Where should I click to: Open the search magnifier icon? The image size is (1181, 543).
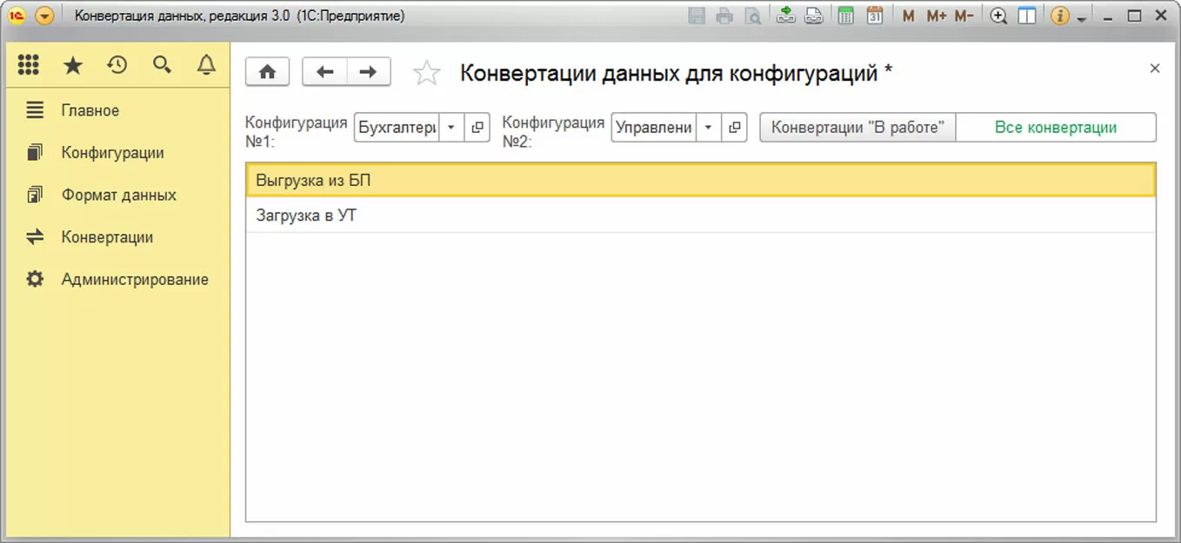(x=162, y=65)
